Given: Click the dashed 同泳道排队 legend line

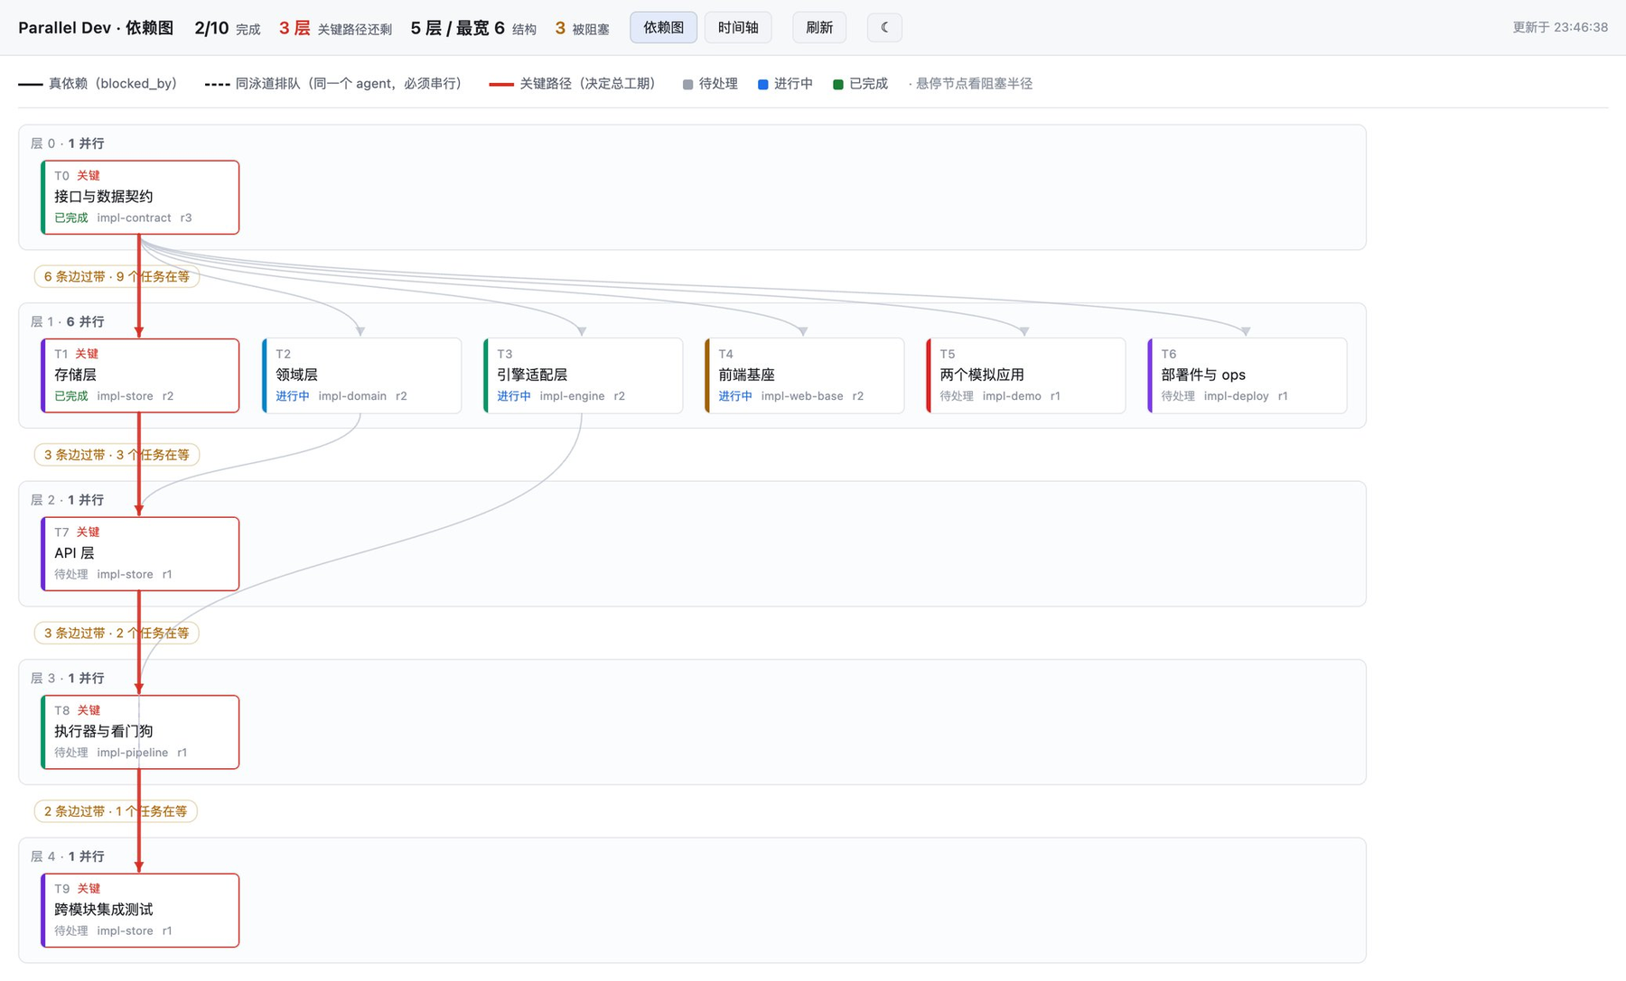Looking at the screenshot, I should pos(217,84).
